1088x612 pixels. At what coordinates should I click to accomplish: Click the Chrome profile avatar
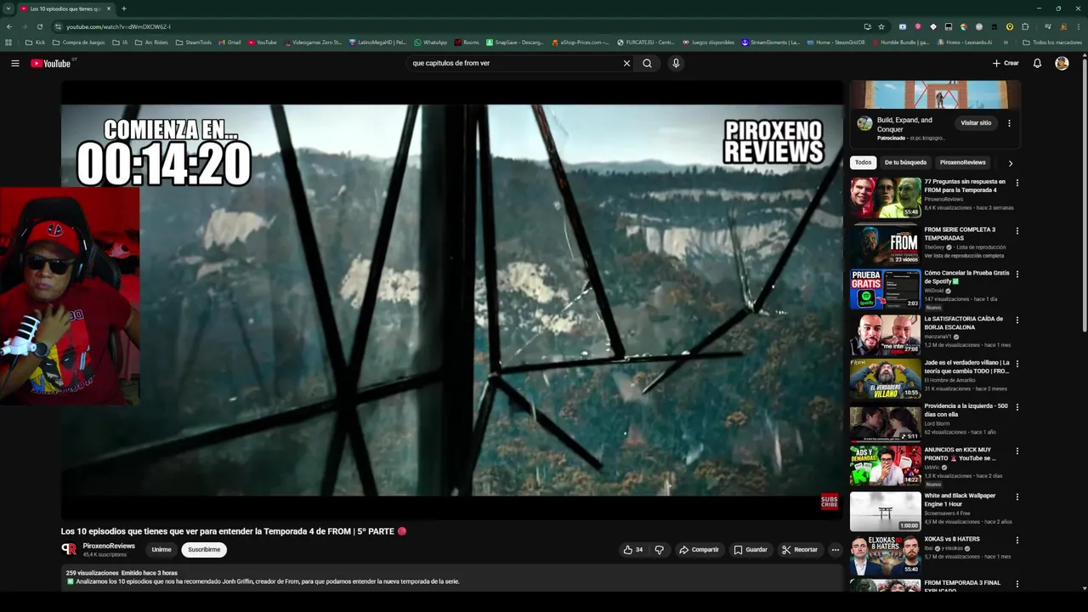1063,26
